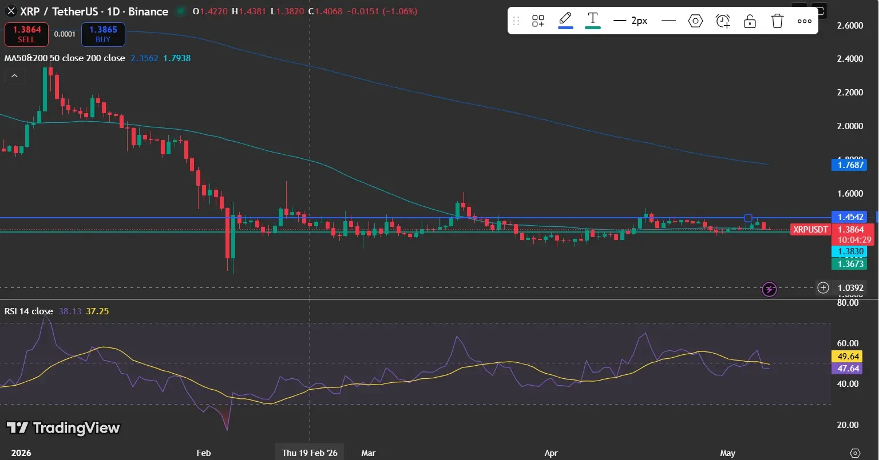The width and height of the screenshot is (879, 460).
Task: Select the horizontal line circular handle
Action: pyautogui.click(x=747, y=218)
